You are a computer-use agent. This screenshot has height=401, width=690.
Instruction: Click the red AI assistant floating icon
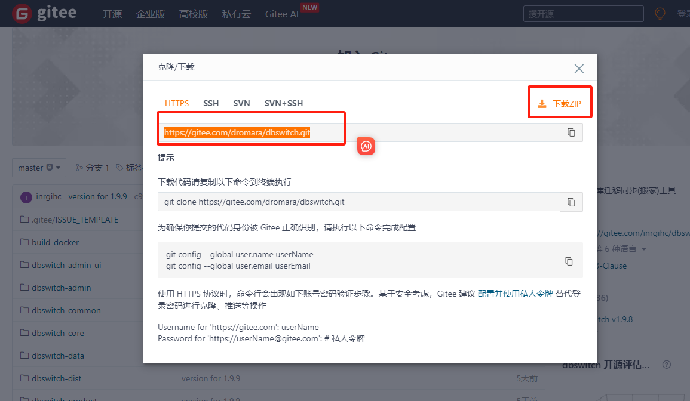[366, 146]
